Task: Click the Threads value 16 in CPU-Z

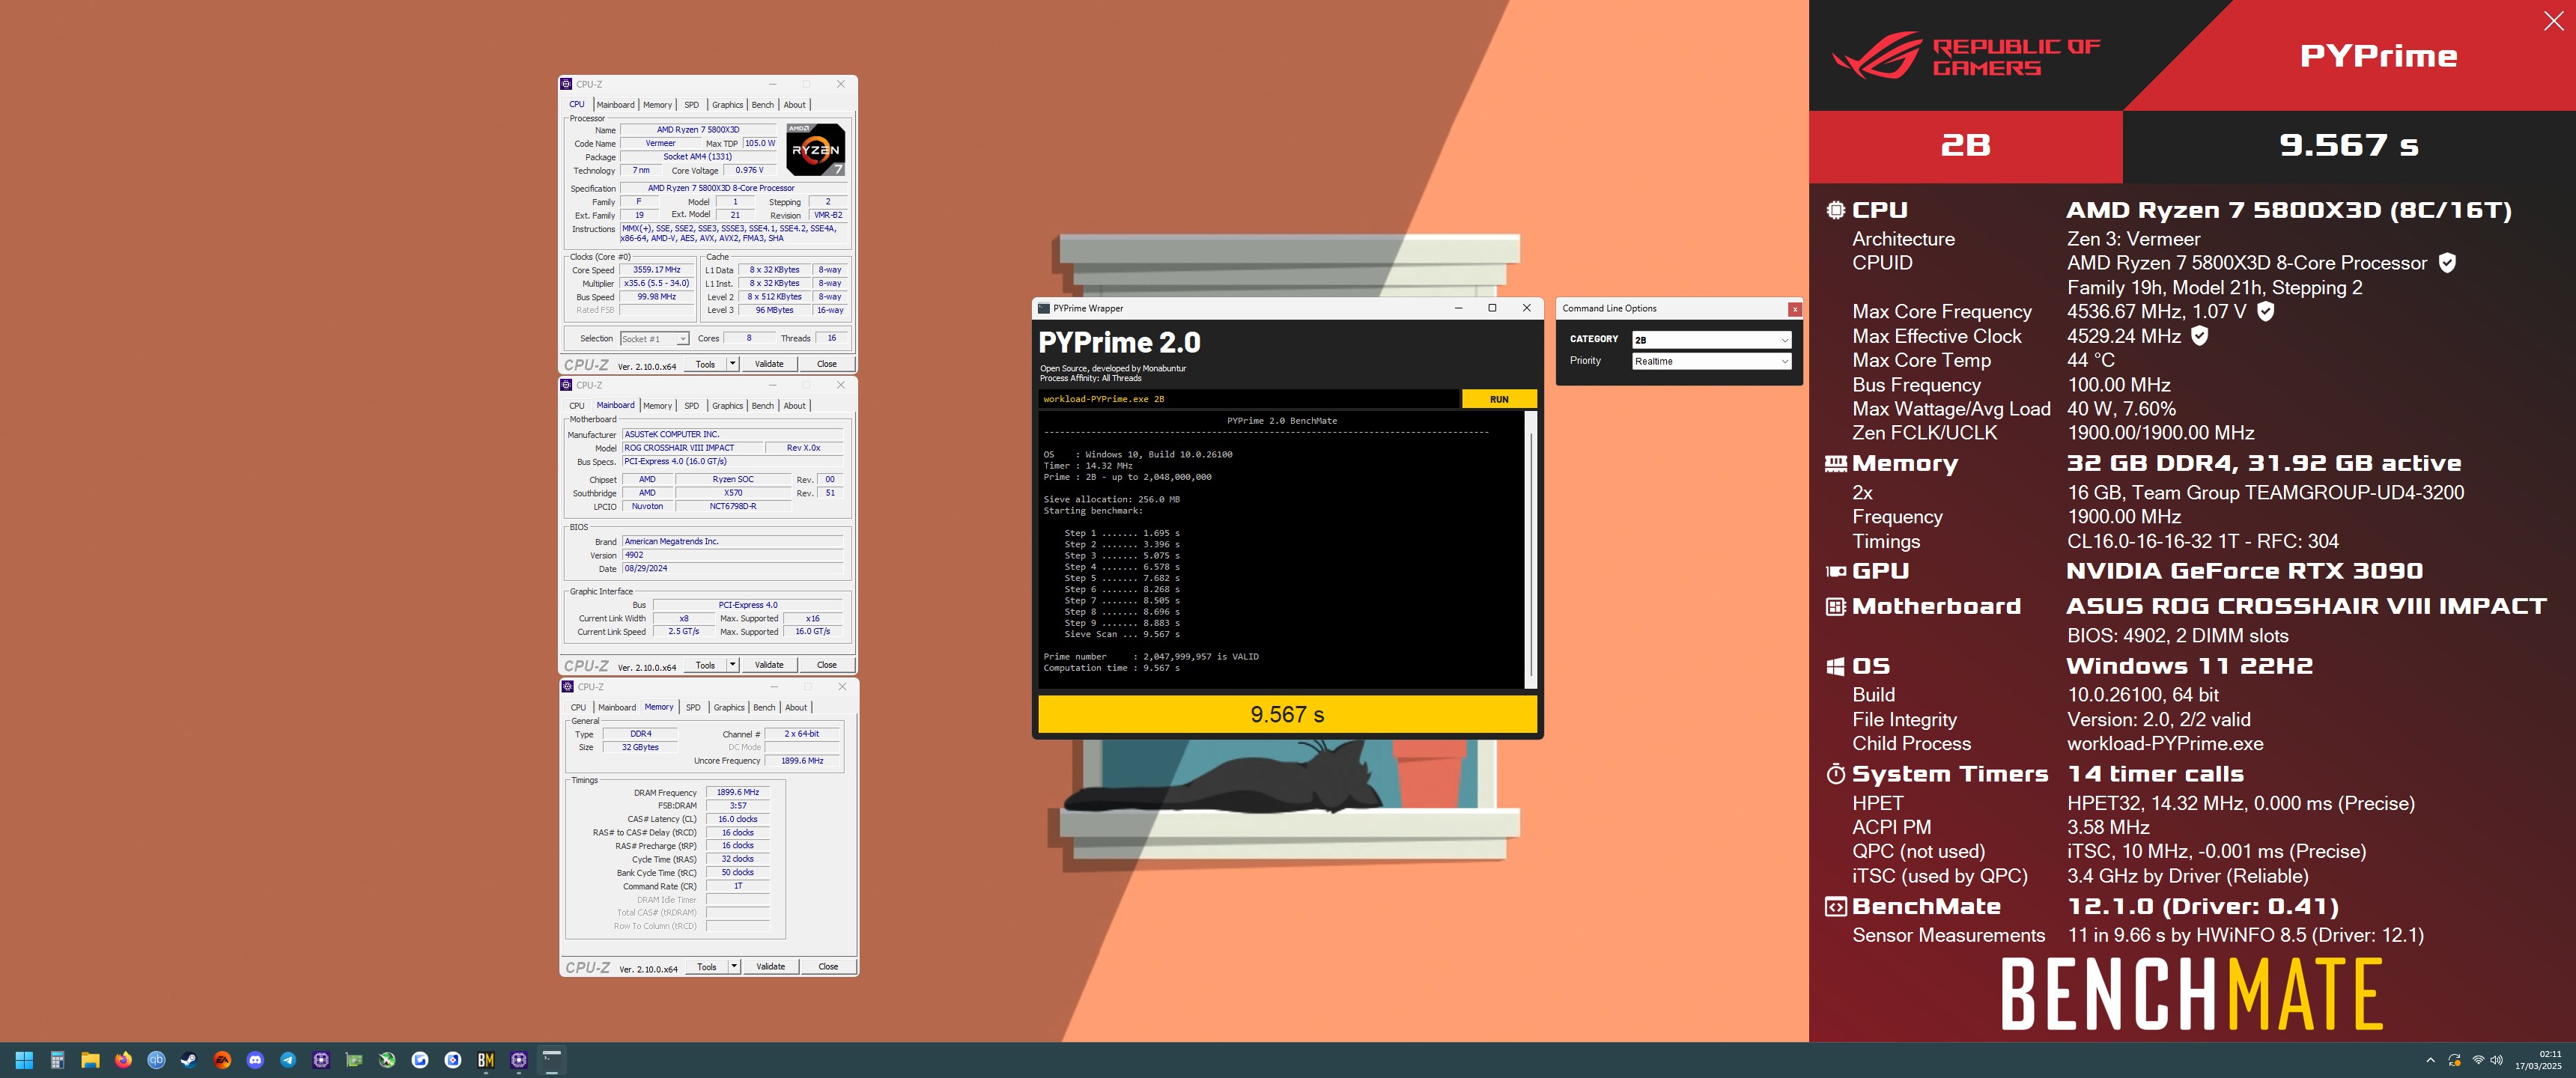Action: point(831,339)
